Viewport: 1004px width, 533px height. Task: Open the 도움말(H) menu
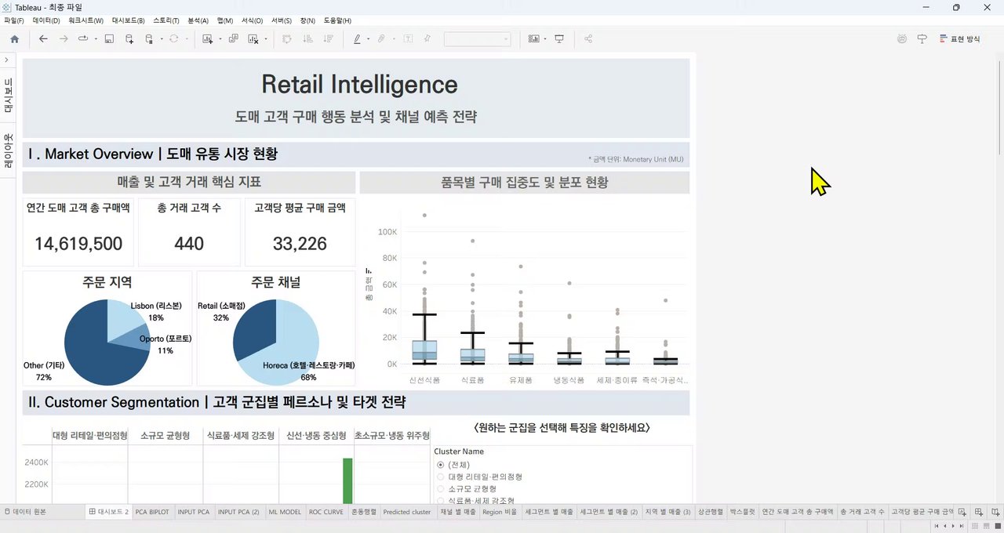(x=337, y=20)
